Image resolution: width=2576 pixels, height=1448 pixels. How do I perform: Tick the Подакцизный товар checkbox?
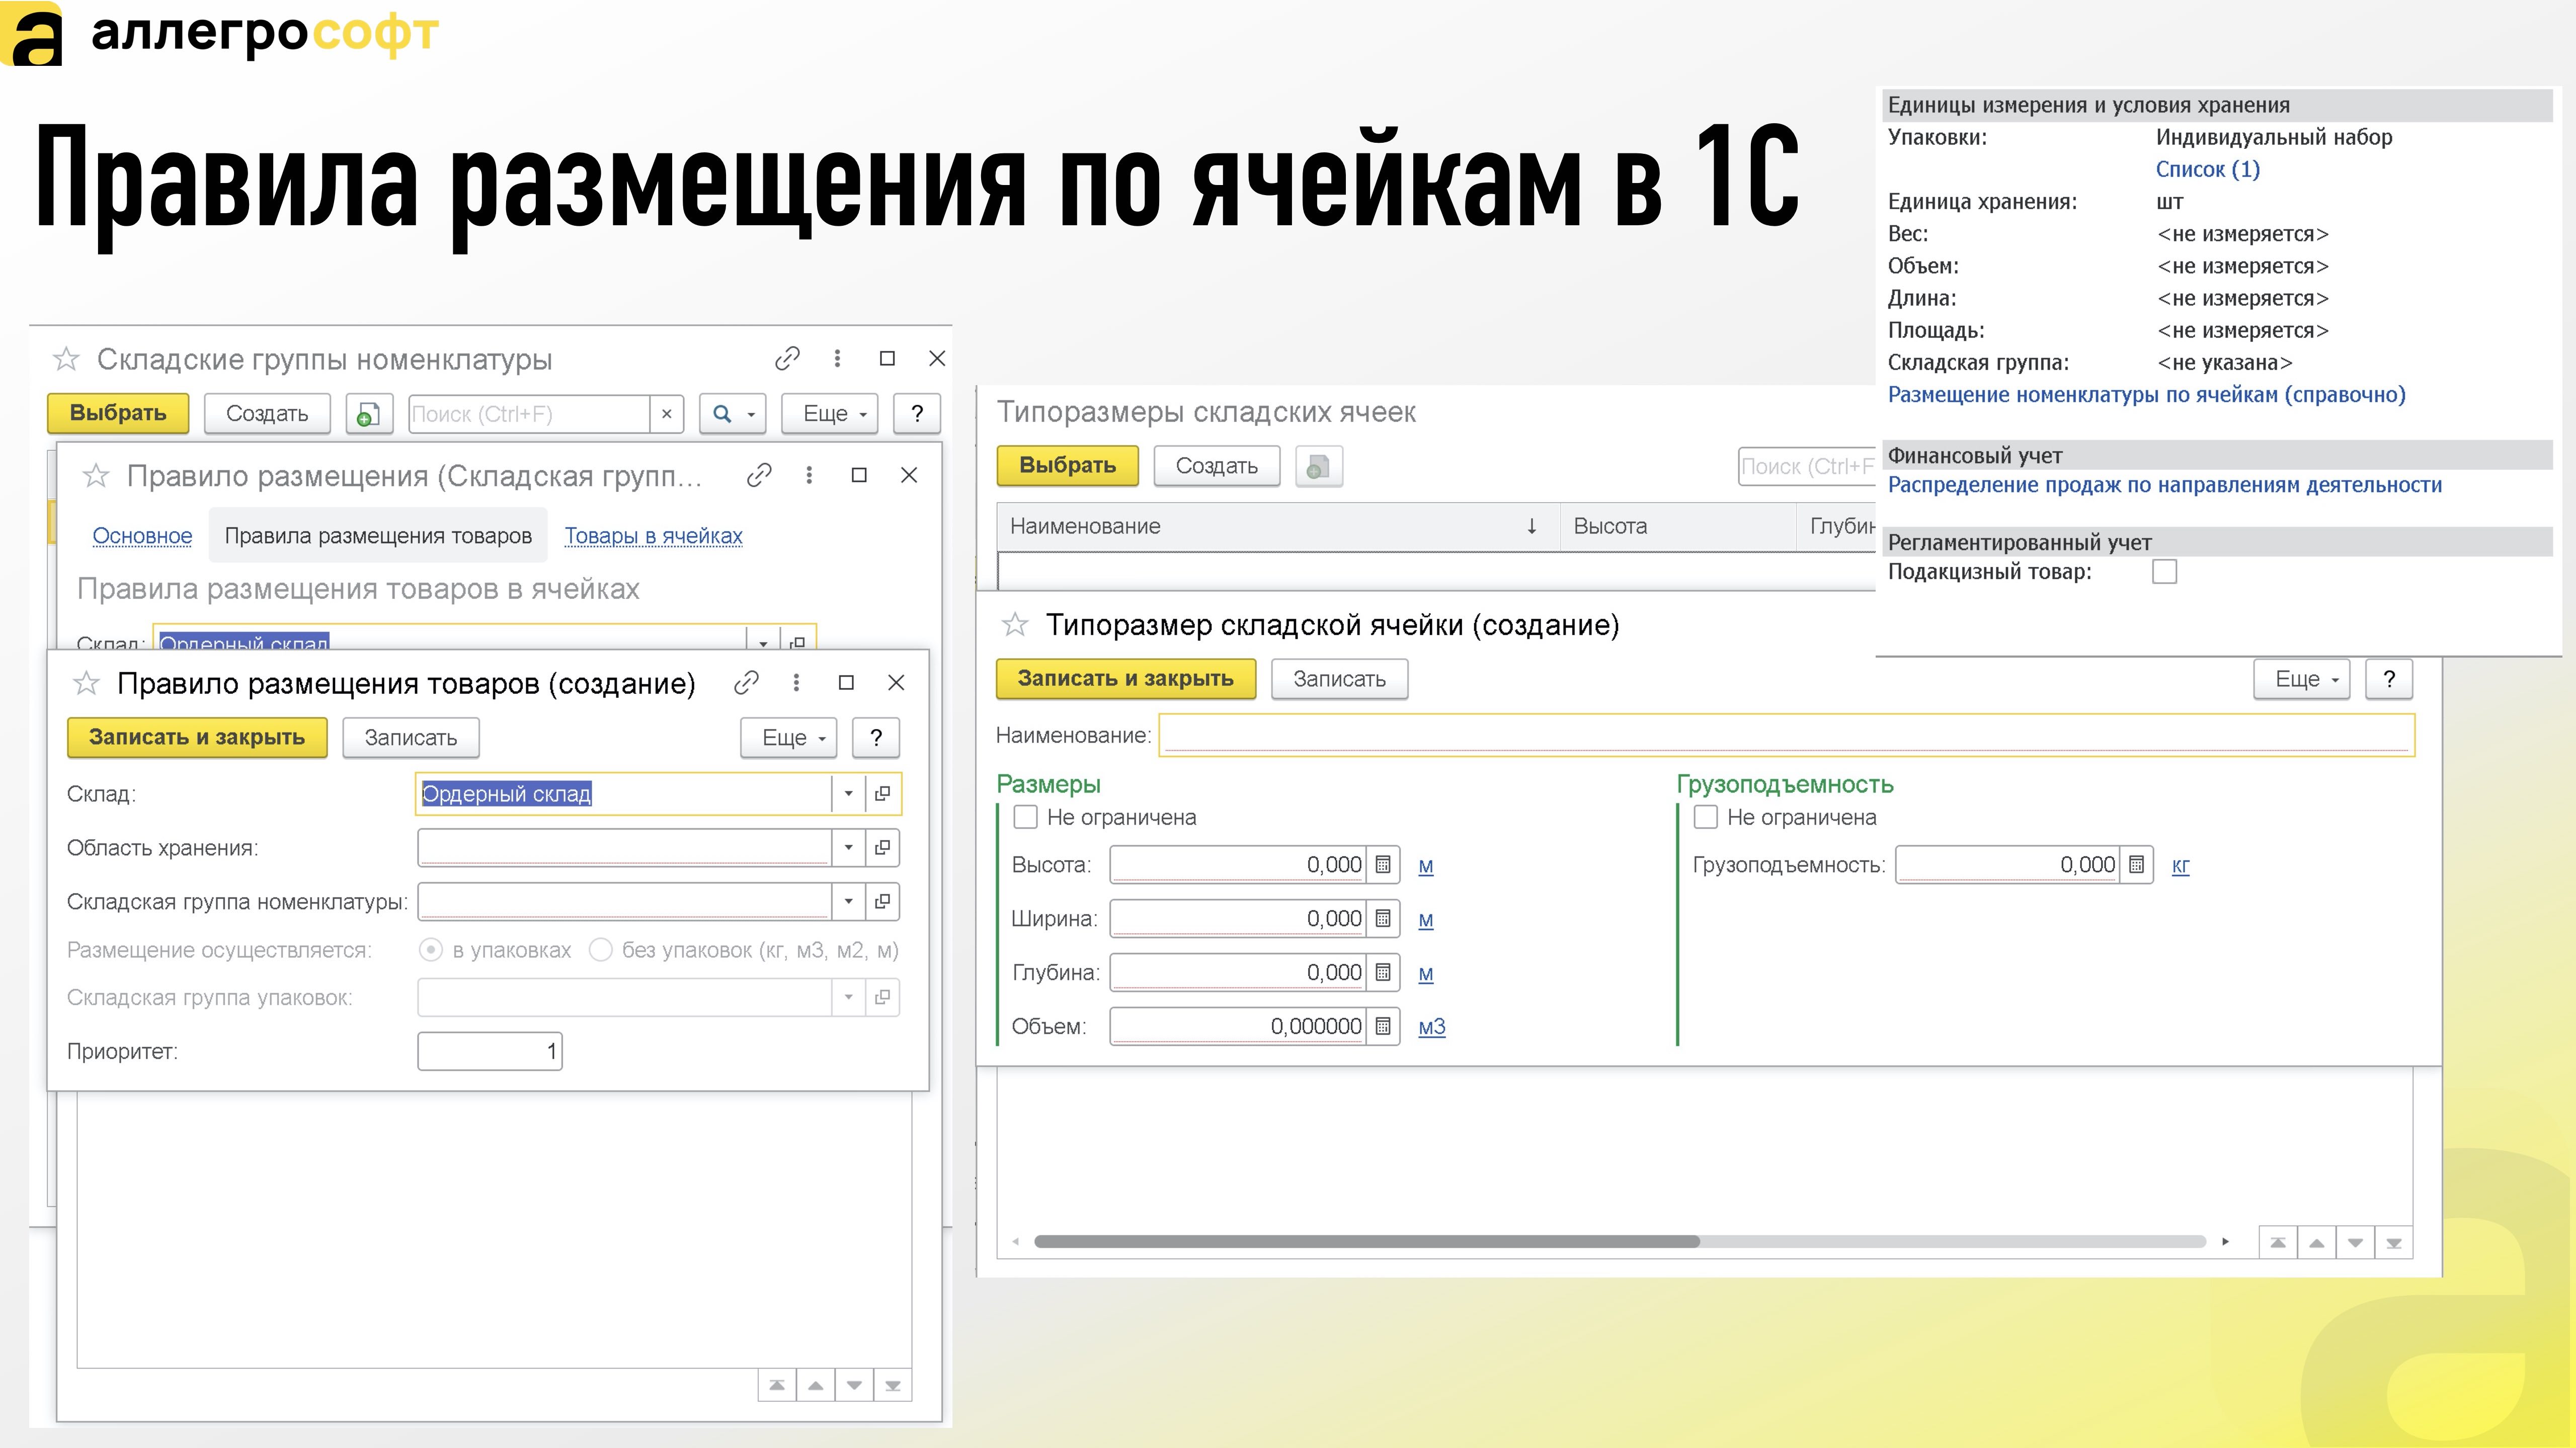2164,572
